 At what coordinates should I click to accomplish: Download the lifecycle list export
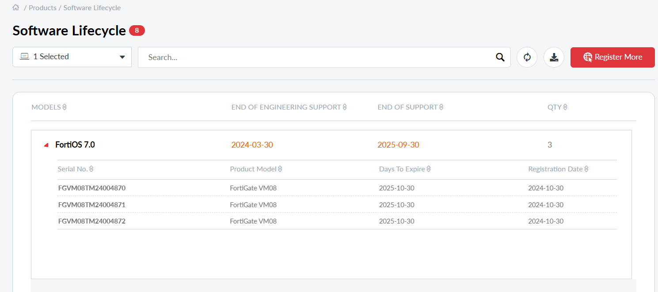coord(554,57)
